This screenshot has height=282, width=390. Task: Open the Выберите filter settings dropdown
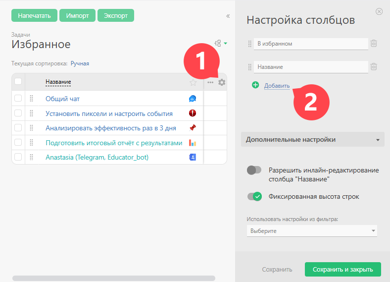tap(312, 231)
